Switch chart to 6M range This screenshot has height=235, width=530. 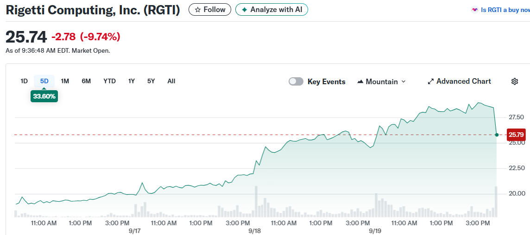pyautogui.click(x=86, y=81)
